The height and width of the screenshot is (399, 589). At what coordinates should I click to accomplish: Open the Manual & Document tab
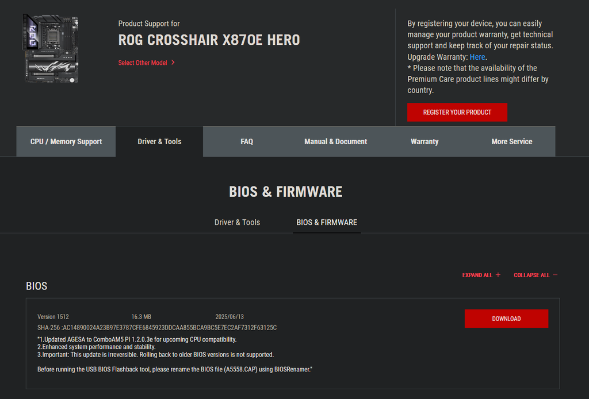click(335, 141)
